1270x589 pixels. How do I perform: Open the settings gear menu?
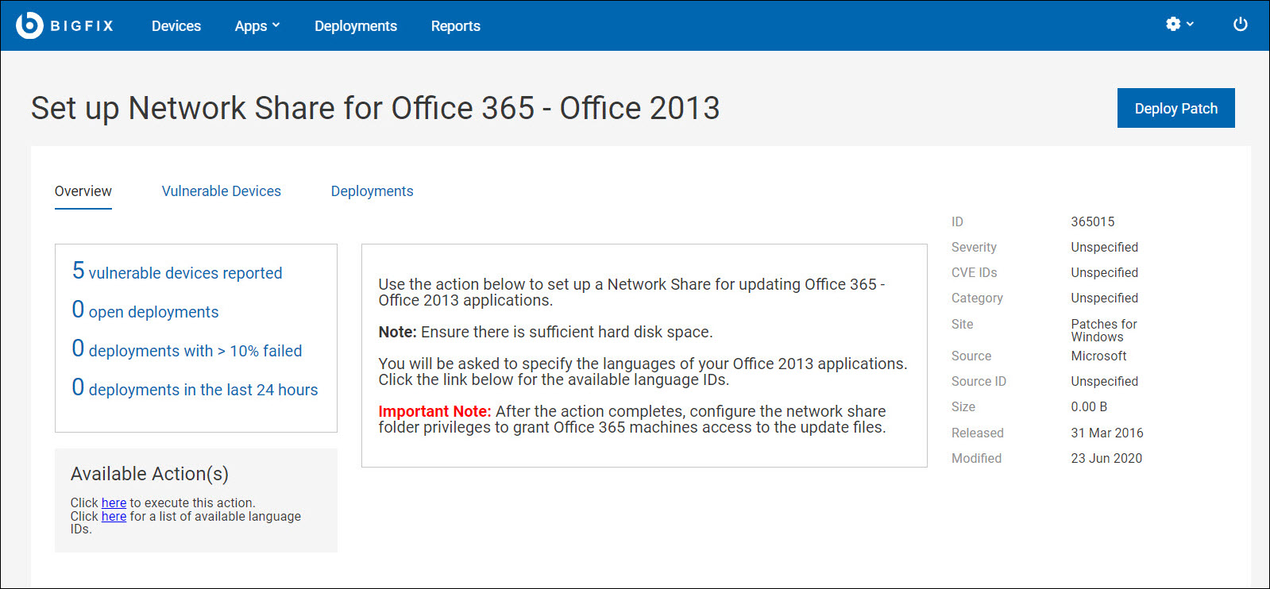tap(1172, 25)
